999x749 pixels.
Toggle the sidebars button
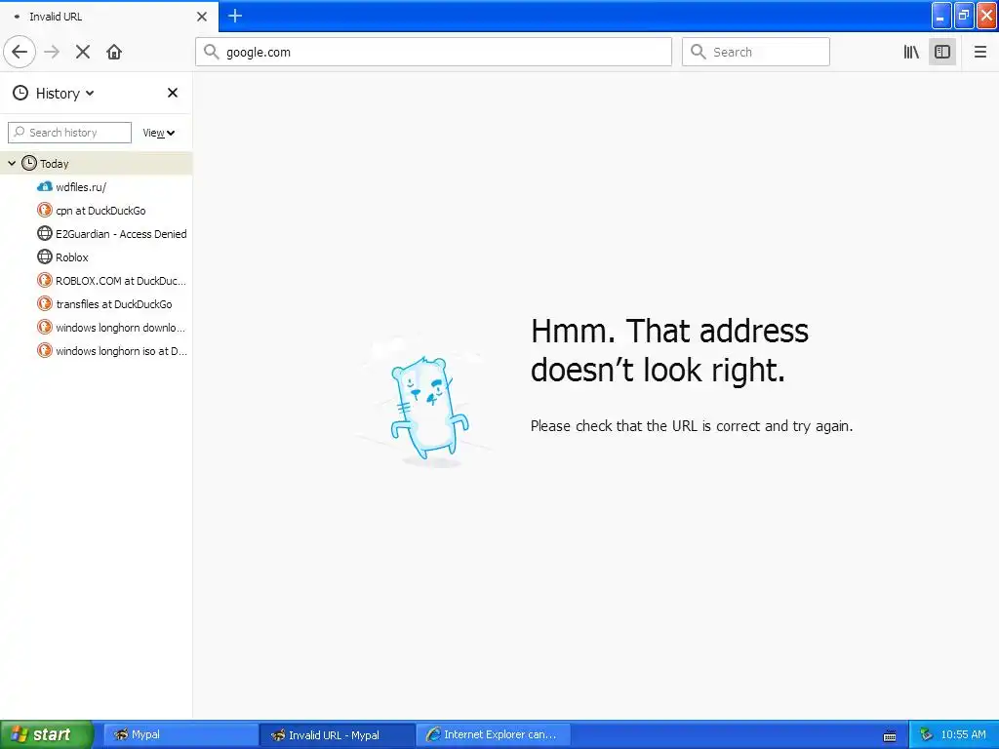[942, 52]
